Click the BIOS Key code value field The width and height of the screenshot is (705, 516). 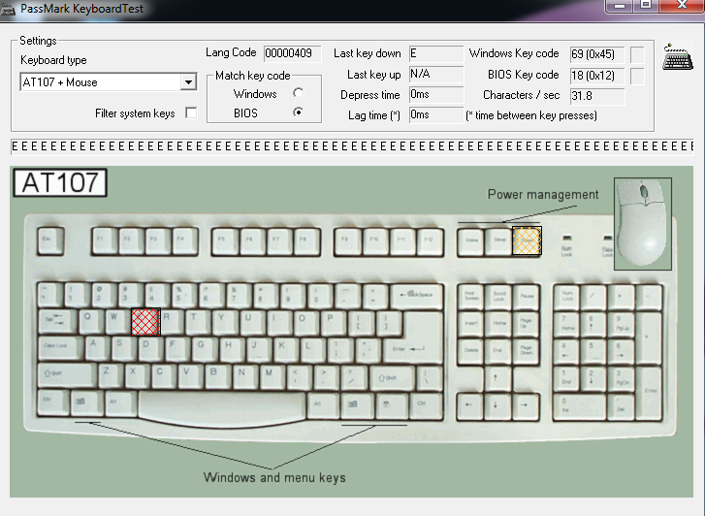(597, 75)
